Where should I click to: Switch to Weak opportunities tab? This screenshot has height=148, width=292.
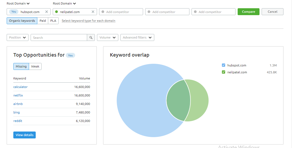pyautogui.click(x=35, y=66)
